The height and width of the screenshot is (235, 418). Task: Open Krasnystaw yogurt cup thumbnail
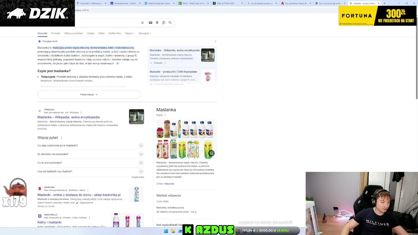click(208, 76)
